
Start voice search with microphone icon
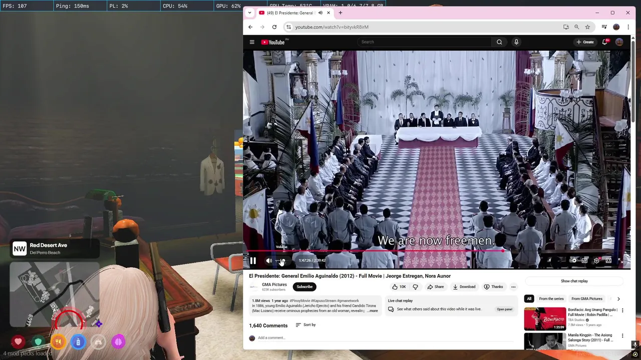(516, 42)
